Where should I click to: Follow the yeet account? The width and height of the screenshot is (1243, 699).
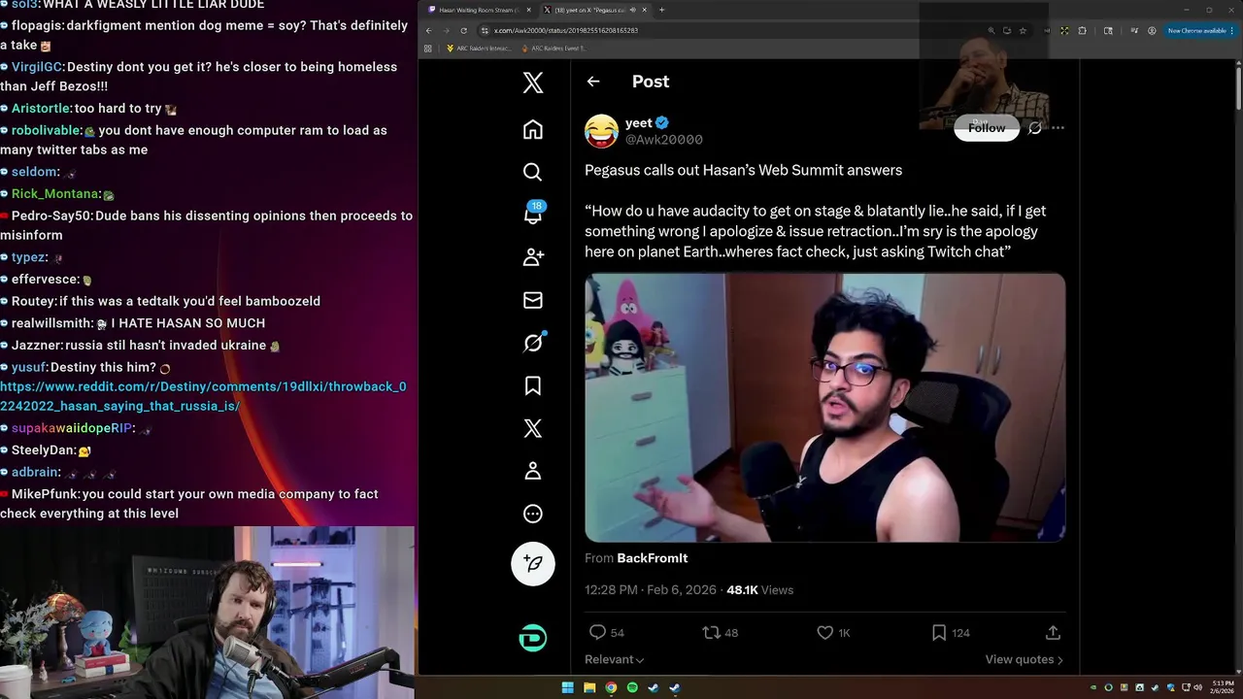click(987, 128)
